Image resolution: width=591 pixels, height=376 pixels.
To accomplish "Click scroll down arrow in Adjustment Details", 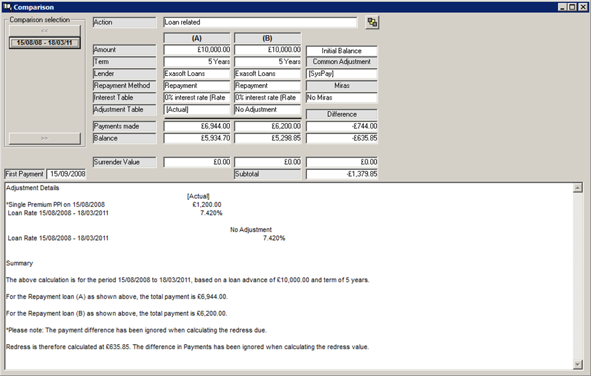I will pyautogui.click(x=578, y=365).
